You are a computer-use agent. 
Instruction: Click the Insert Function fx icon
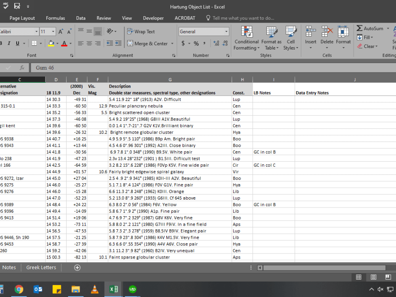tap(22, 68)
